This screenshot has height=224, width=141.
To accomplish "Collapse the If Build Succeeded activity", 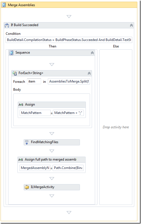I will [131, 26].
